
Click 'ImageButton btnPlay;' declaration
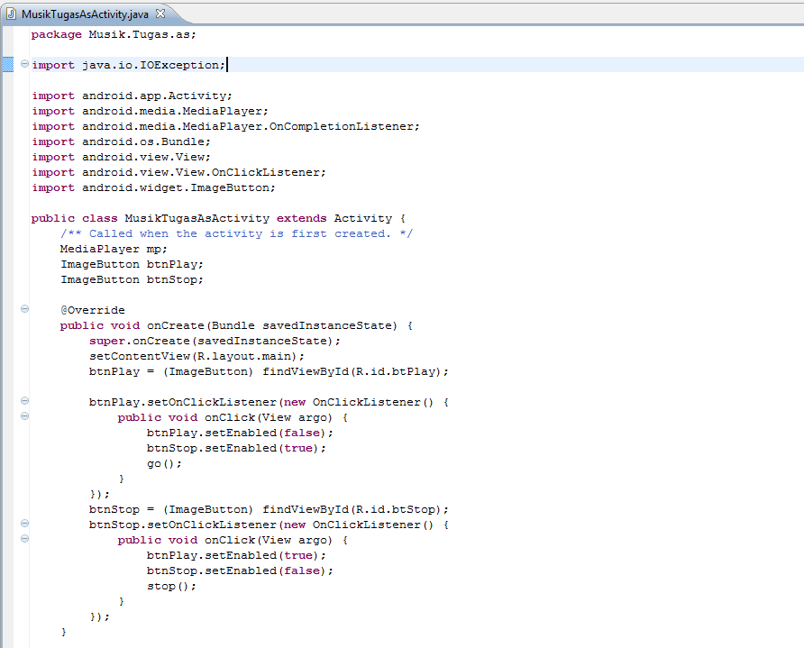[132, 265]
